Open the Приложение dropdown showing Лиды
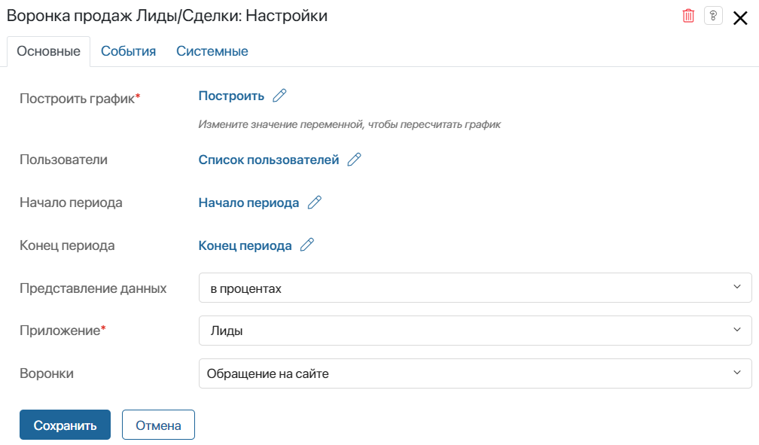Image resolution: width=759 pixels, height=445 pixels. [x=475, y=331]
